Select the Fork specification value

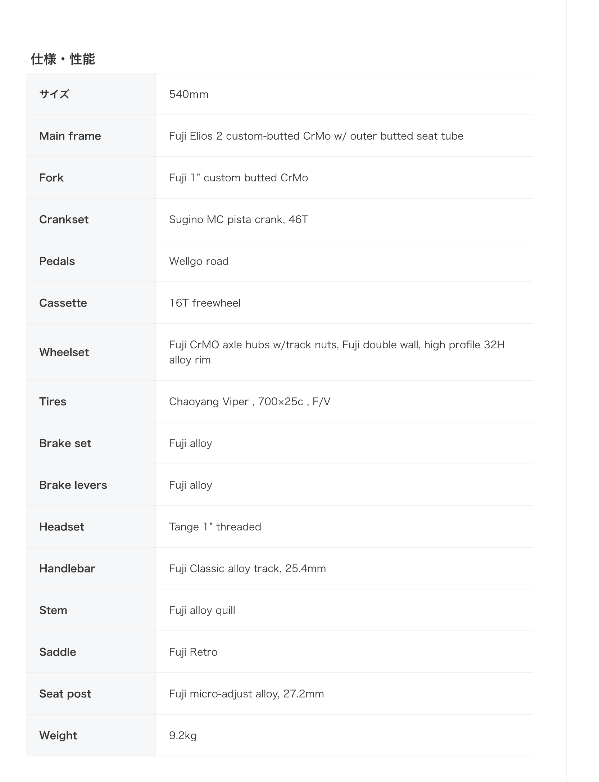point(239,178)
